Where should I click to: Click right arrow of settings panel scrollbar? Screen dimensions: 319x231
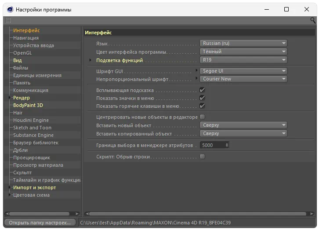(x=312, y=214)
